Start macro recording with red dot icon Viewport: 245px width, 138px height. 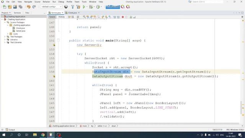[122, 17]
